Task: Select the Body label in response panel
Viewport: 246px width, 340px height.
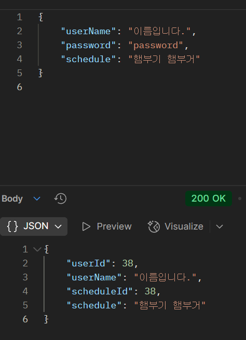Action: pyautogui.click(x=12, y=199)
